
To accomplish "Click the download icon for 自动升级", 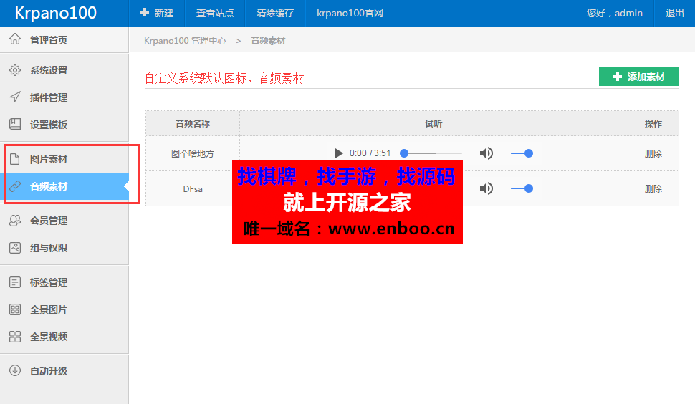I will coord(15,370).
